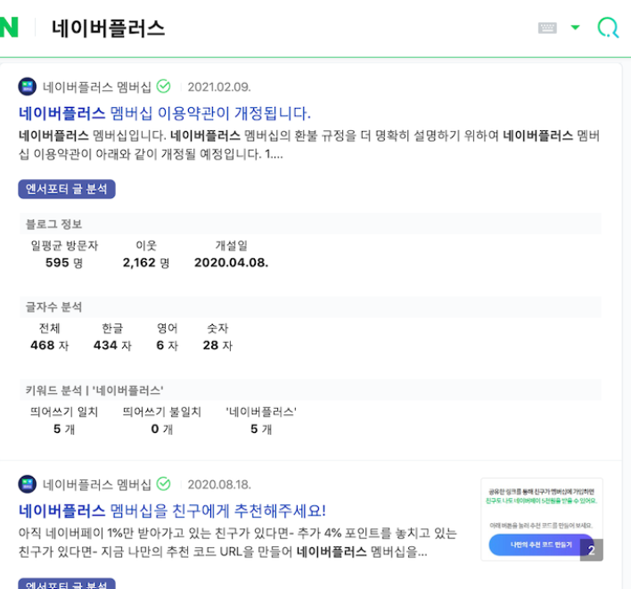Click verified check badge on 2021.02.09. post
This screenshot has height=589, width=631.
coord(163,86)
